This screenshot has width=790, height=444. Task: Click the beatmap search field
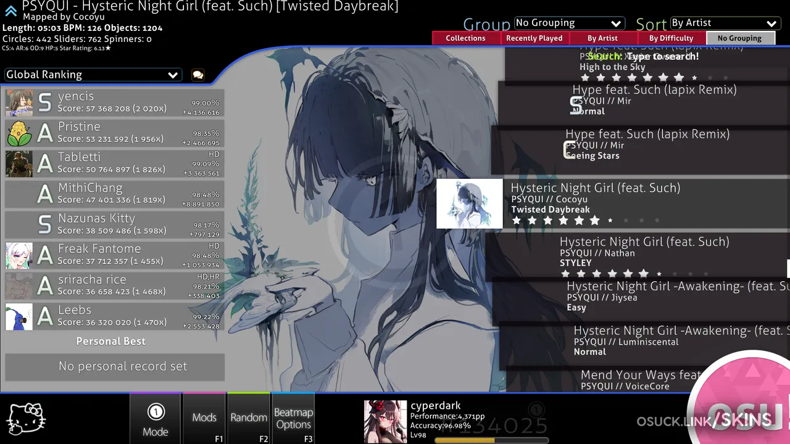643,56
